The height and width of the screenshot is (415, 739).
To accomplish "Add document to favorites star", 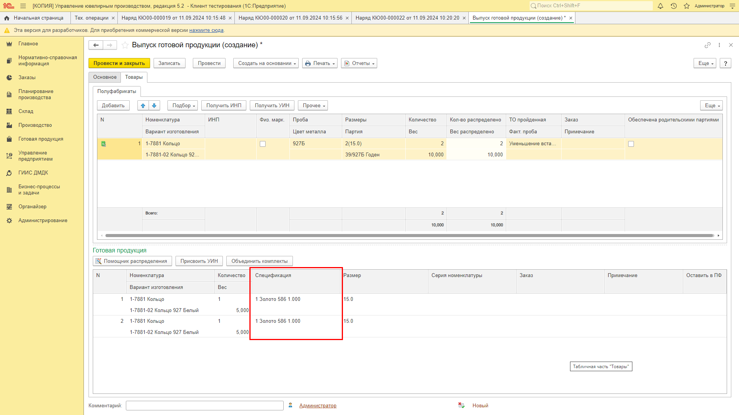I will [x=125, y=45].
